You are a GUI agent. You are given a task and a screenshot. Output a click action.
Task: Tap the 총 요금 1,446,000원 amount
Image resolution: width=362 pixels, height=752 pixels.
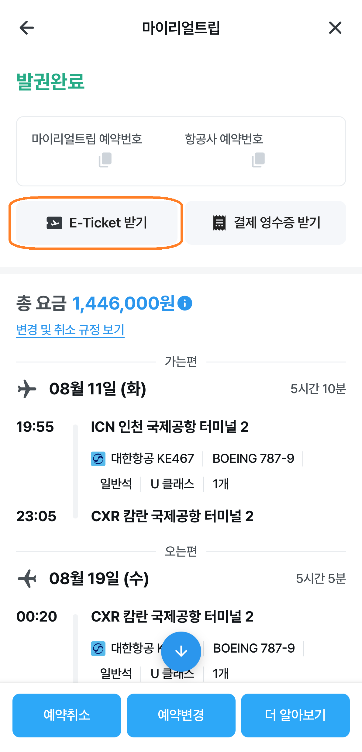click(123, 303)
